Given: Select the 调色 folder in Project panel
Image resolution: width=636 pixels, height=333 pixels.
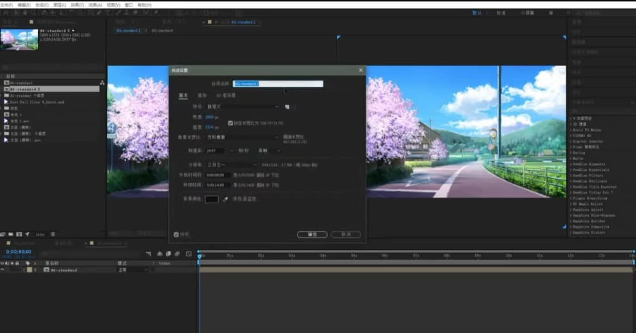Looking at the screenshot, I should click(14, 108).
